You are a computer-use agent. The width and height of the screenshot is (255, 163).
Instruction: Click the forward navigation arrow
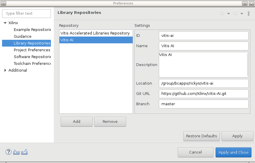point(235,14)
